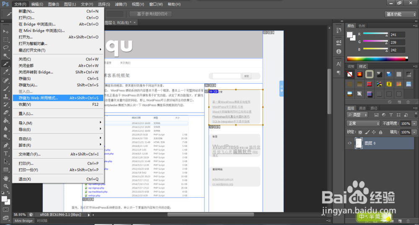The image size is (419, 225).
Task: Select the Healing Brush tool
Action: pyautogui.click(x=6, y=80)
